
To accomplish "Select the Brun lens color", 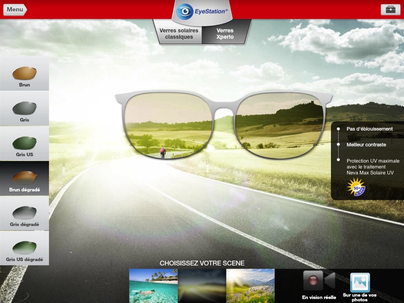I will [24, 74].
